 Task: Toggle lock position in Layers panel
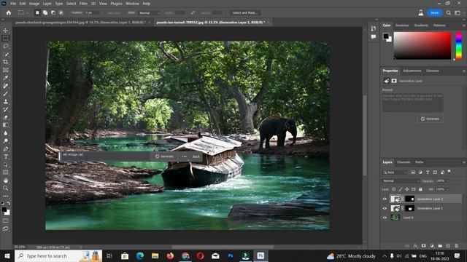[x=407, y=189]
